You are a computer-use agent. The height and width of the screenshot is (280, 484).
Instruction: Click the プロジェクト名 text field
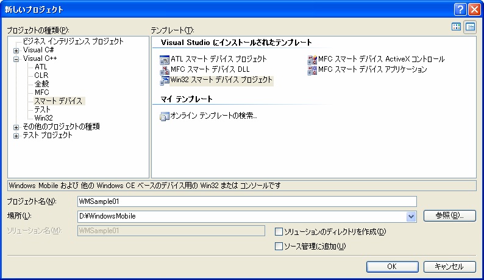[x=247, y=201]
